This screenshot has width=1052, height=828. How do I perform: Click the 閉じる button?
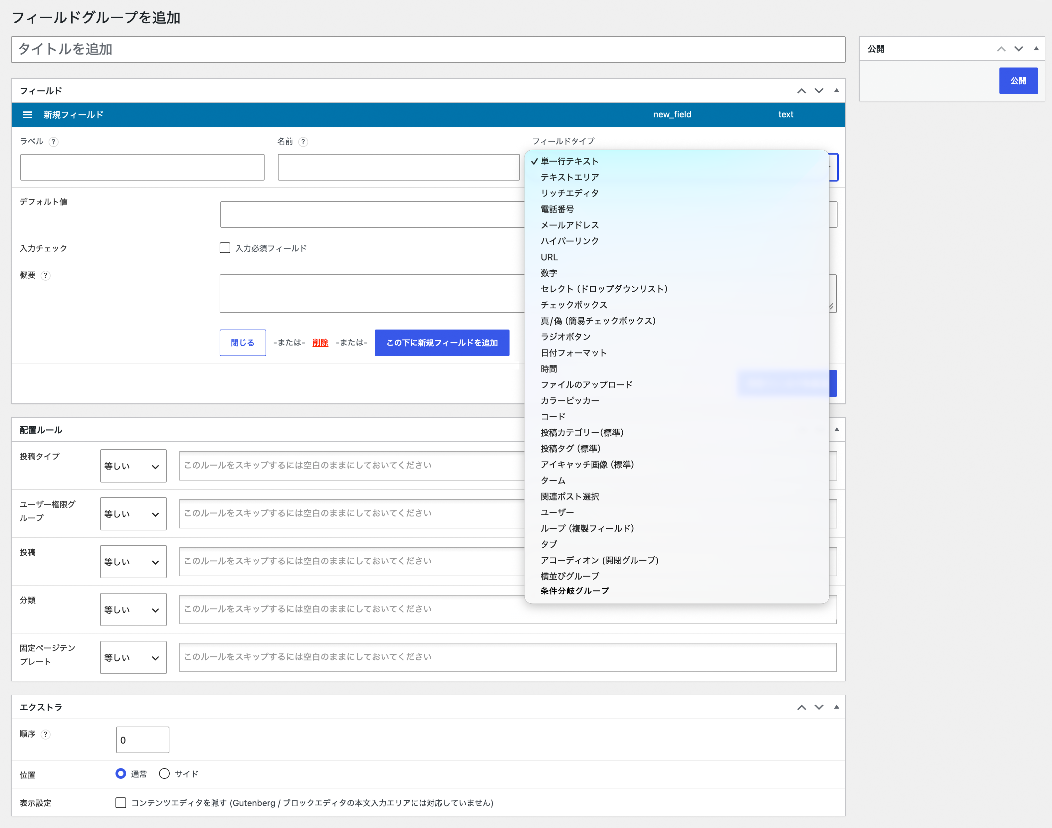pos(243,343)
